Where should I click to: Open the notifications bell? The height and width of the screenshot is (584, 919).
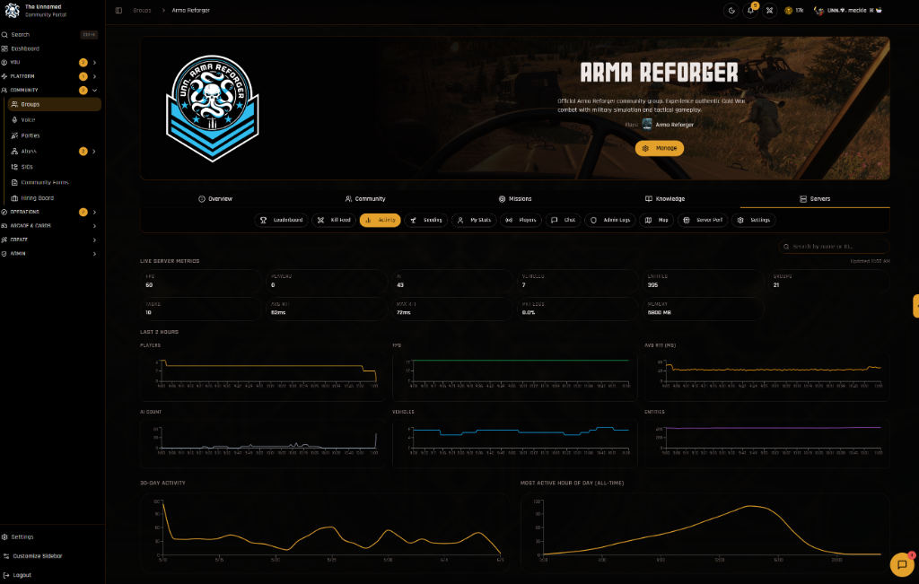click(x=750, y=11)
